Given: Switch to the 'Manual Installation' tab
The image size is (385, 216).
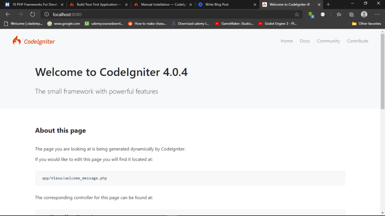Looking at the screenshot, I should [x=163, y=4].
